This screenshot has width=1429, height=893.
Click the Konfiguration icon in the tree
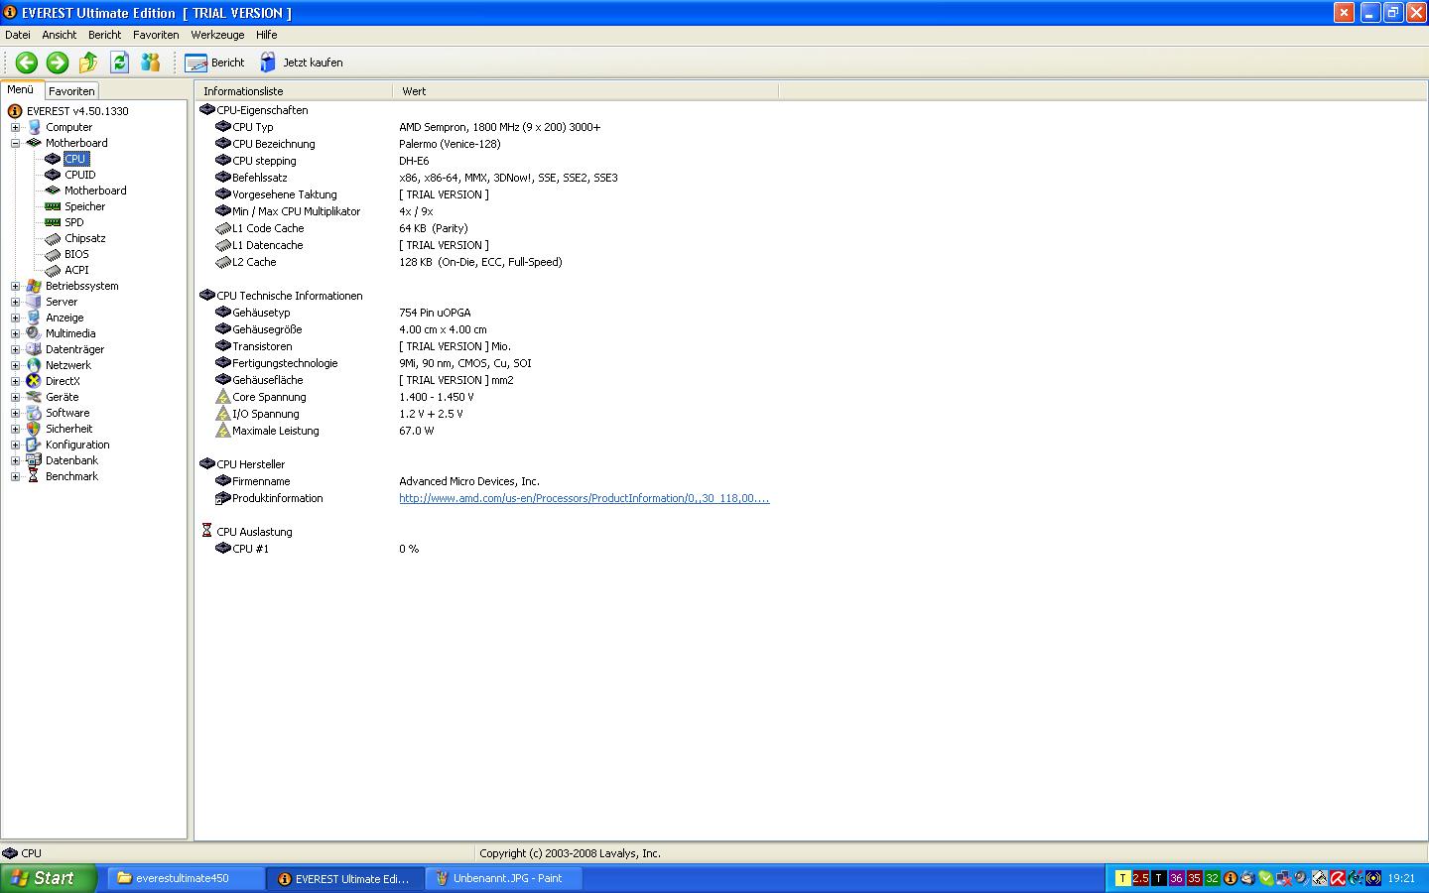coord(34,445)
